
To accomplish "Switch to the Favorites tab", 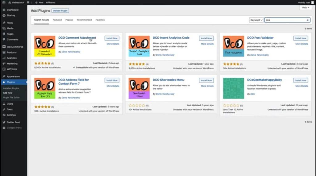I will pos(100,20).
